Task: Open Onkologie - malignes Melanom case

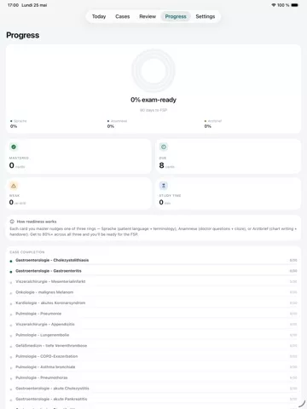Action: pos(153,292)
